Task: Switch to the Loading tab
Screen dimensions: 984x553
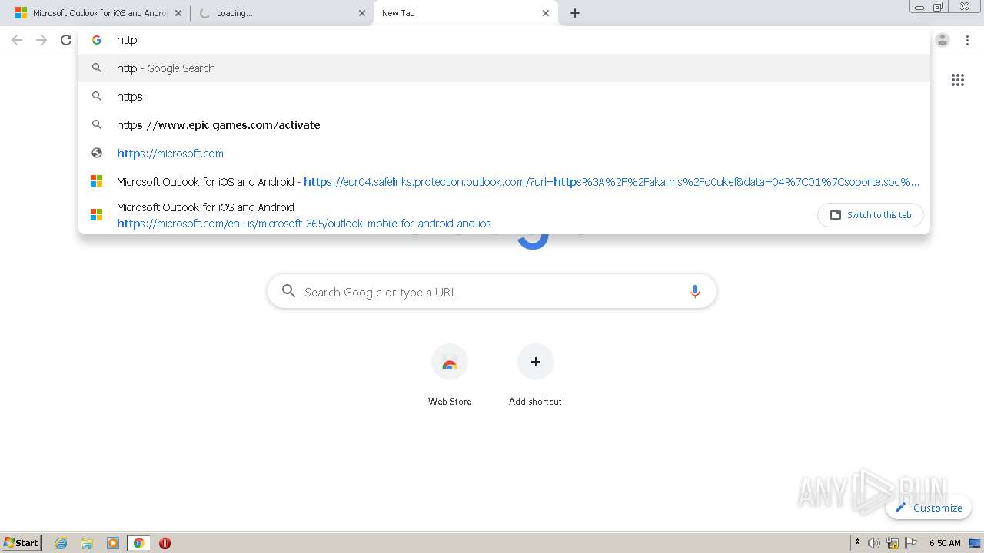Action: click(x=281, y=13)
